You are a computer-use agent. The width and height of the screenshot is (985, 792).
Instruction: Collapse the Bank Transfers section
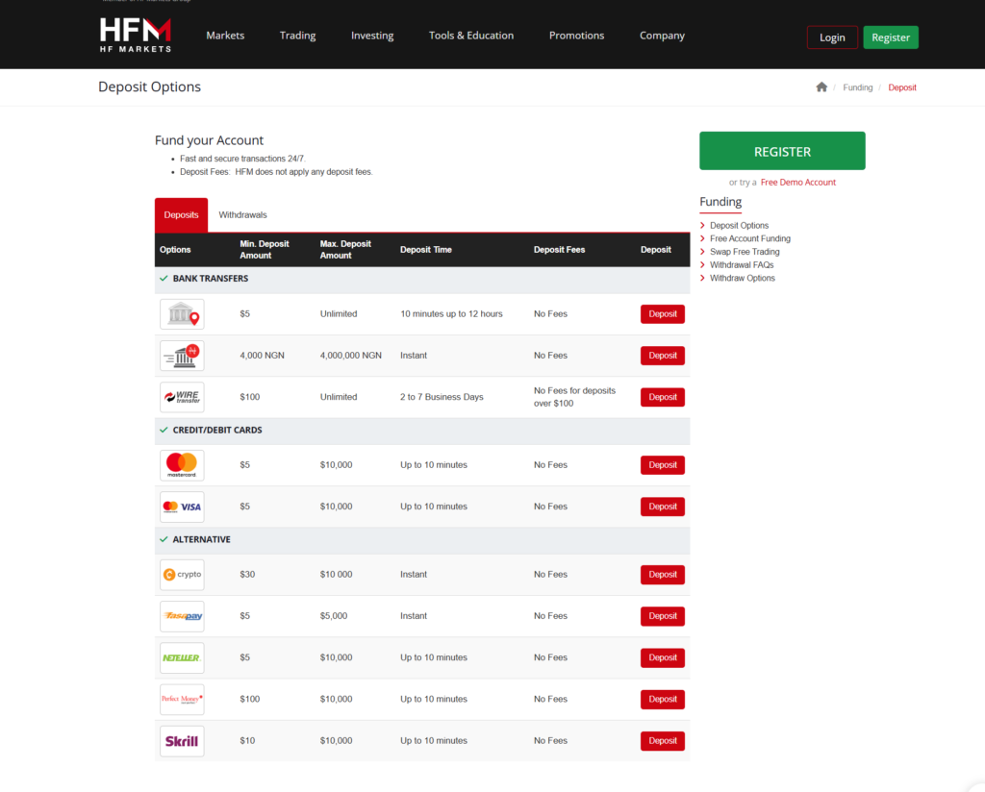coord(422,279)
